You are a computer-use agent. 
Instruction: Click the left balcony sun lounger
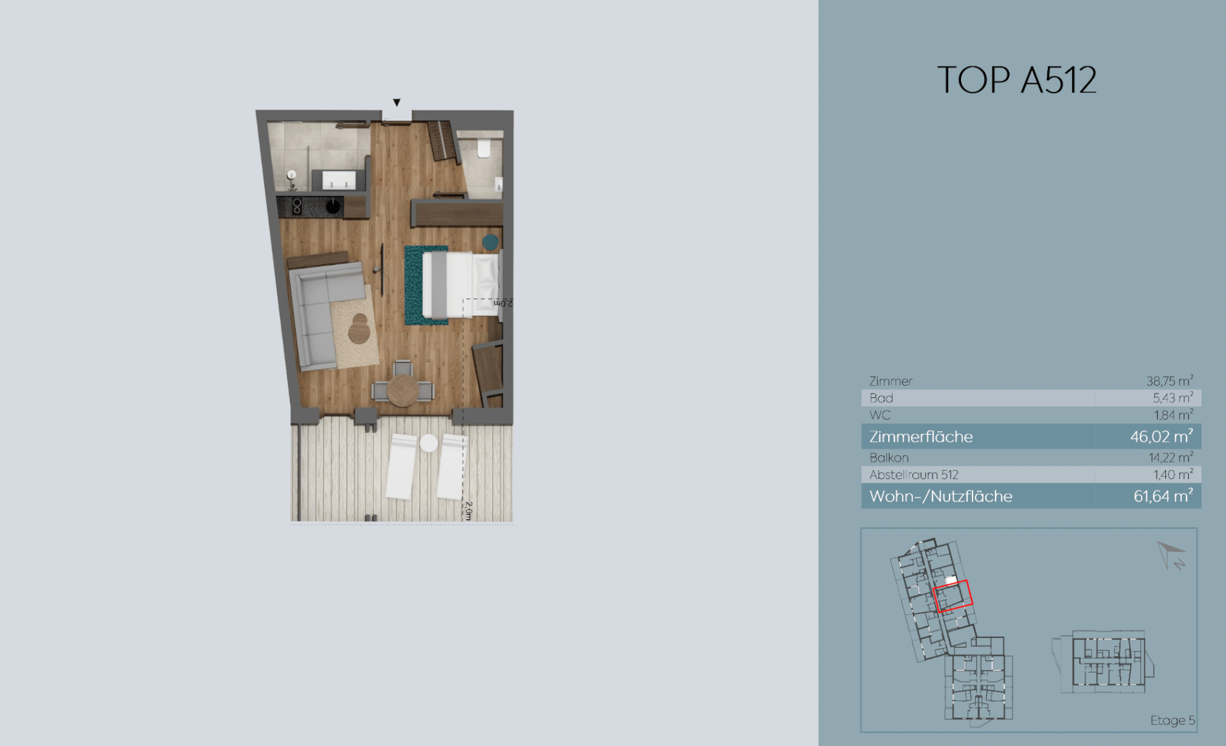tap(402, 466)
